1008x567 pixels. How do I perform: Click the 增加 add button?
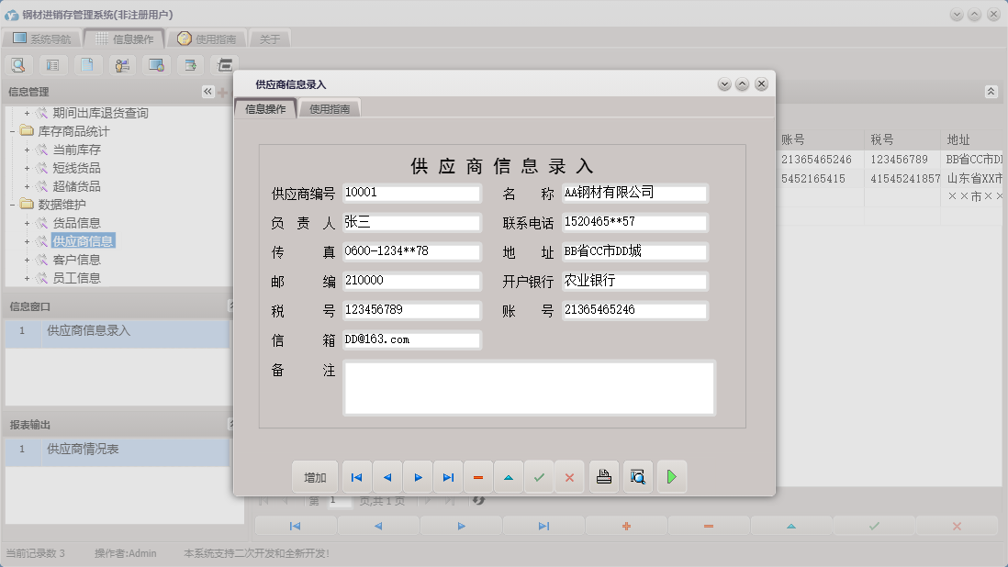tap(315, 477)
